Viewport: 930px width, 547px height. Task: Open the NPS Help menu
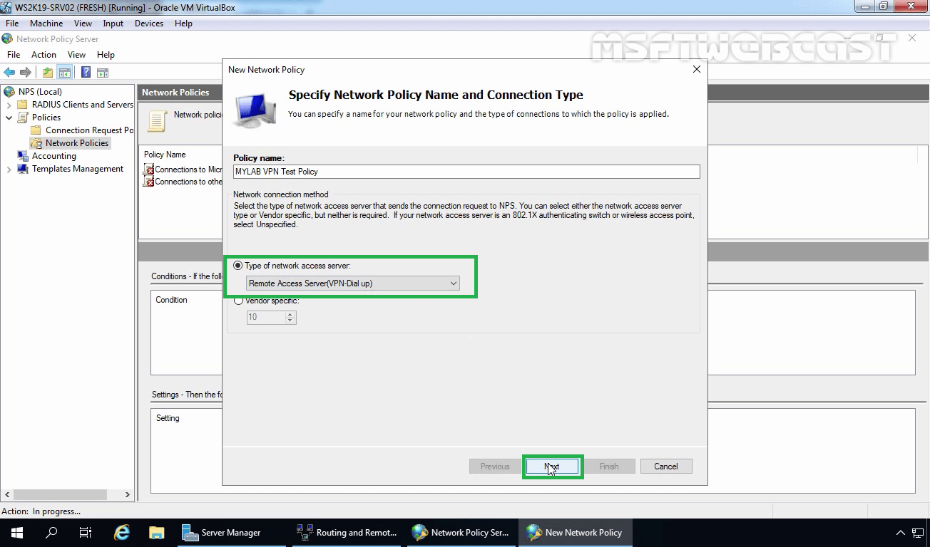(106, 55)
